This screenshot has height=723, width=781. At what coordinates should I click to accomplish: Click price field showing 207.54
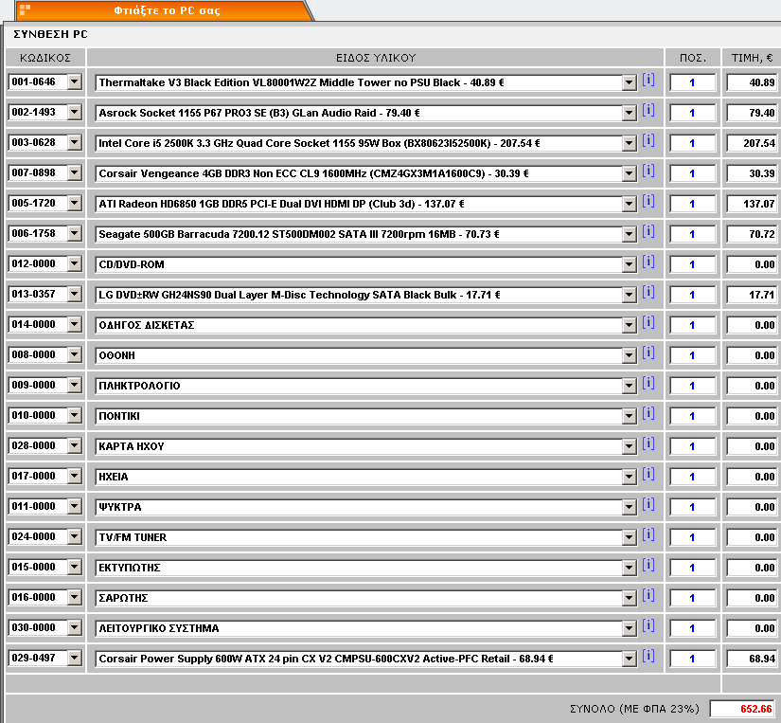(x=752, y=144)
